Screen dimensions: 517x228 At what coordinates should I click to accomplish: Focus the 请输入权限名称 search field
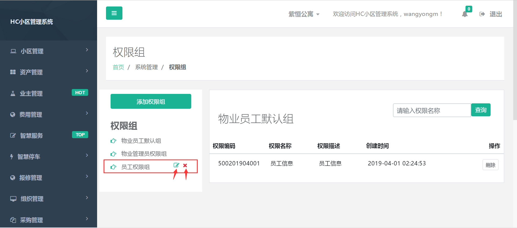tap(432, 110)
